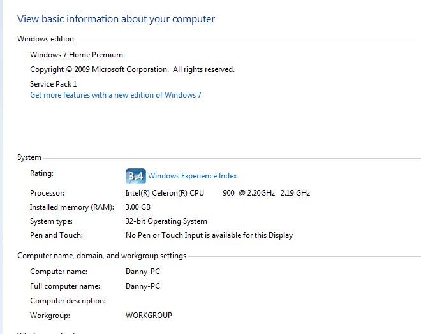Image resolution: width=421 pixels, height=334 pixels.
Task: Click the Computer description label
Action: coord(68,301)
